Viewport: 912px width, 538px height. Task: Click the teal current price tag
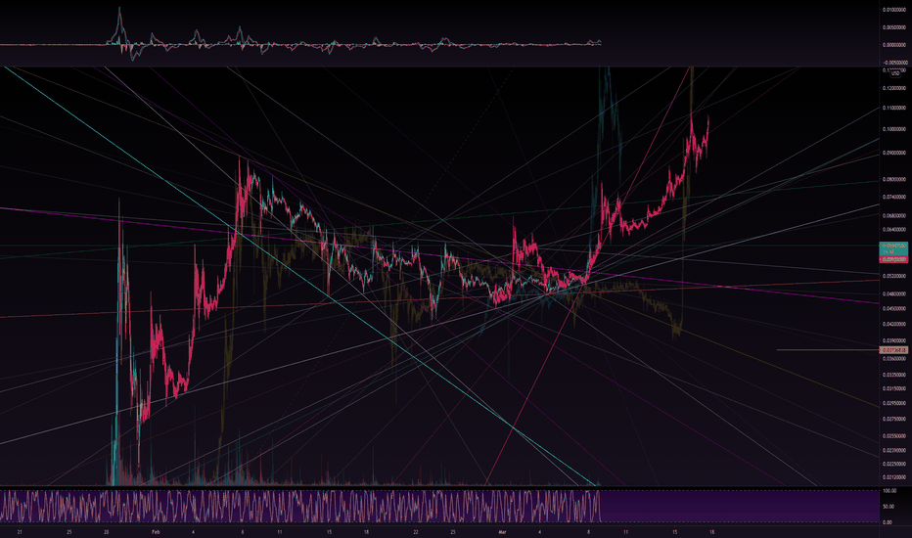(x=893, y=248)
